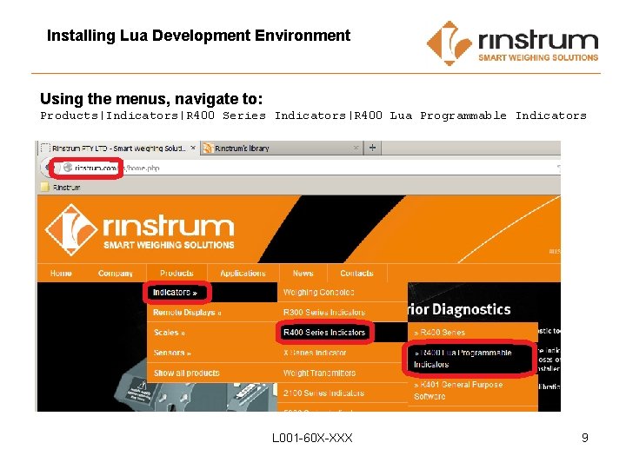
Task: Open the Products menu
Action: point(176,274)
